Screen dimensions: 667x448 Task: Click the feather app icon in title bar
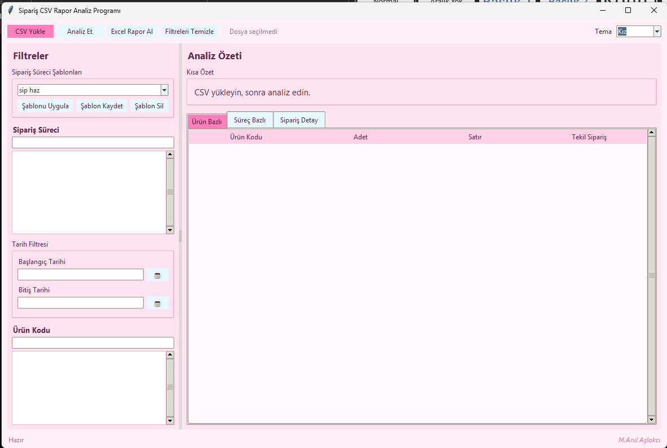coord(11,10)
